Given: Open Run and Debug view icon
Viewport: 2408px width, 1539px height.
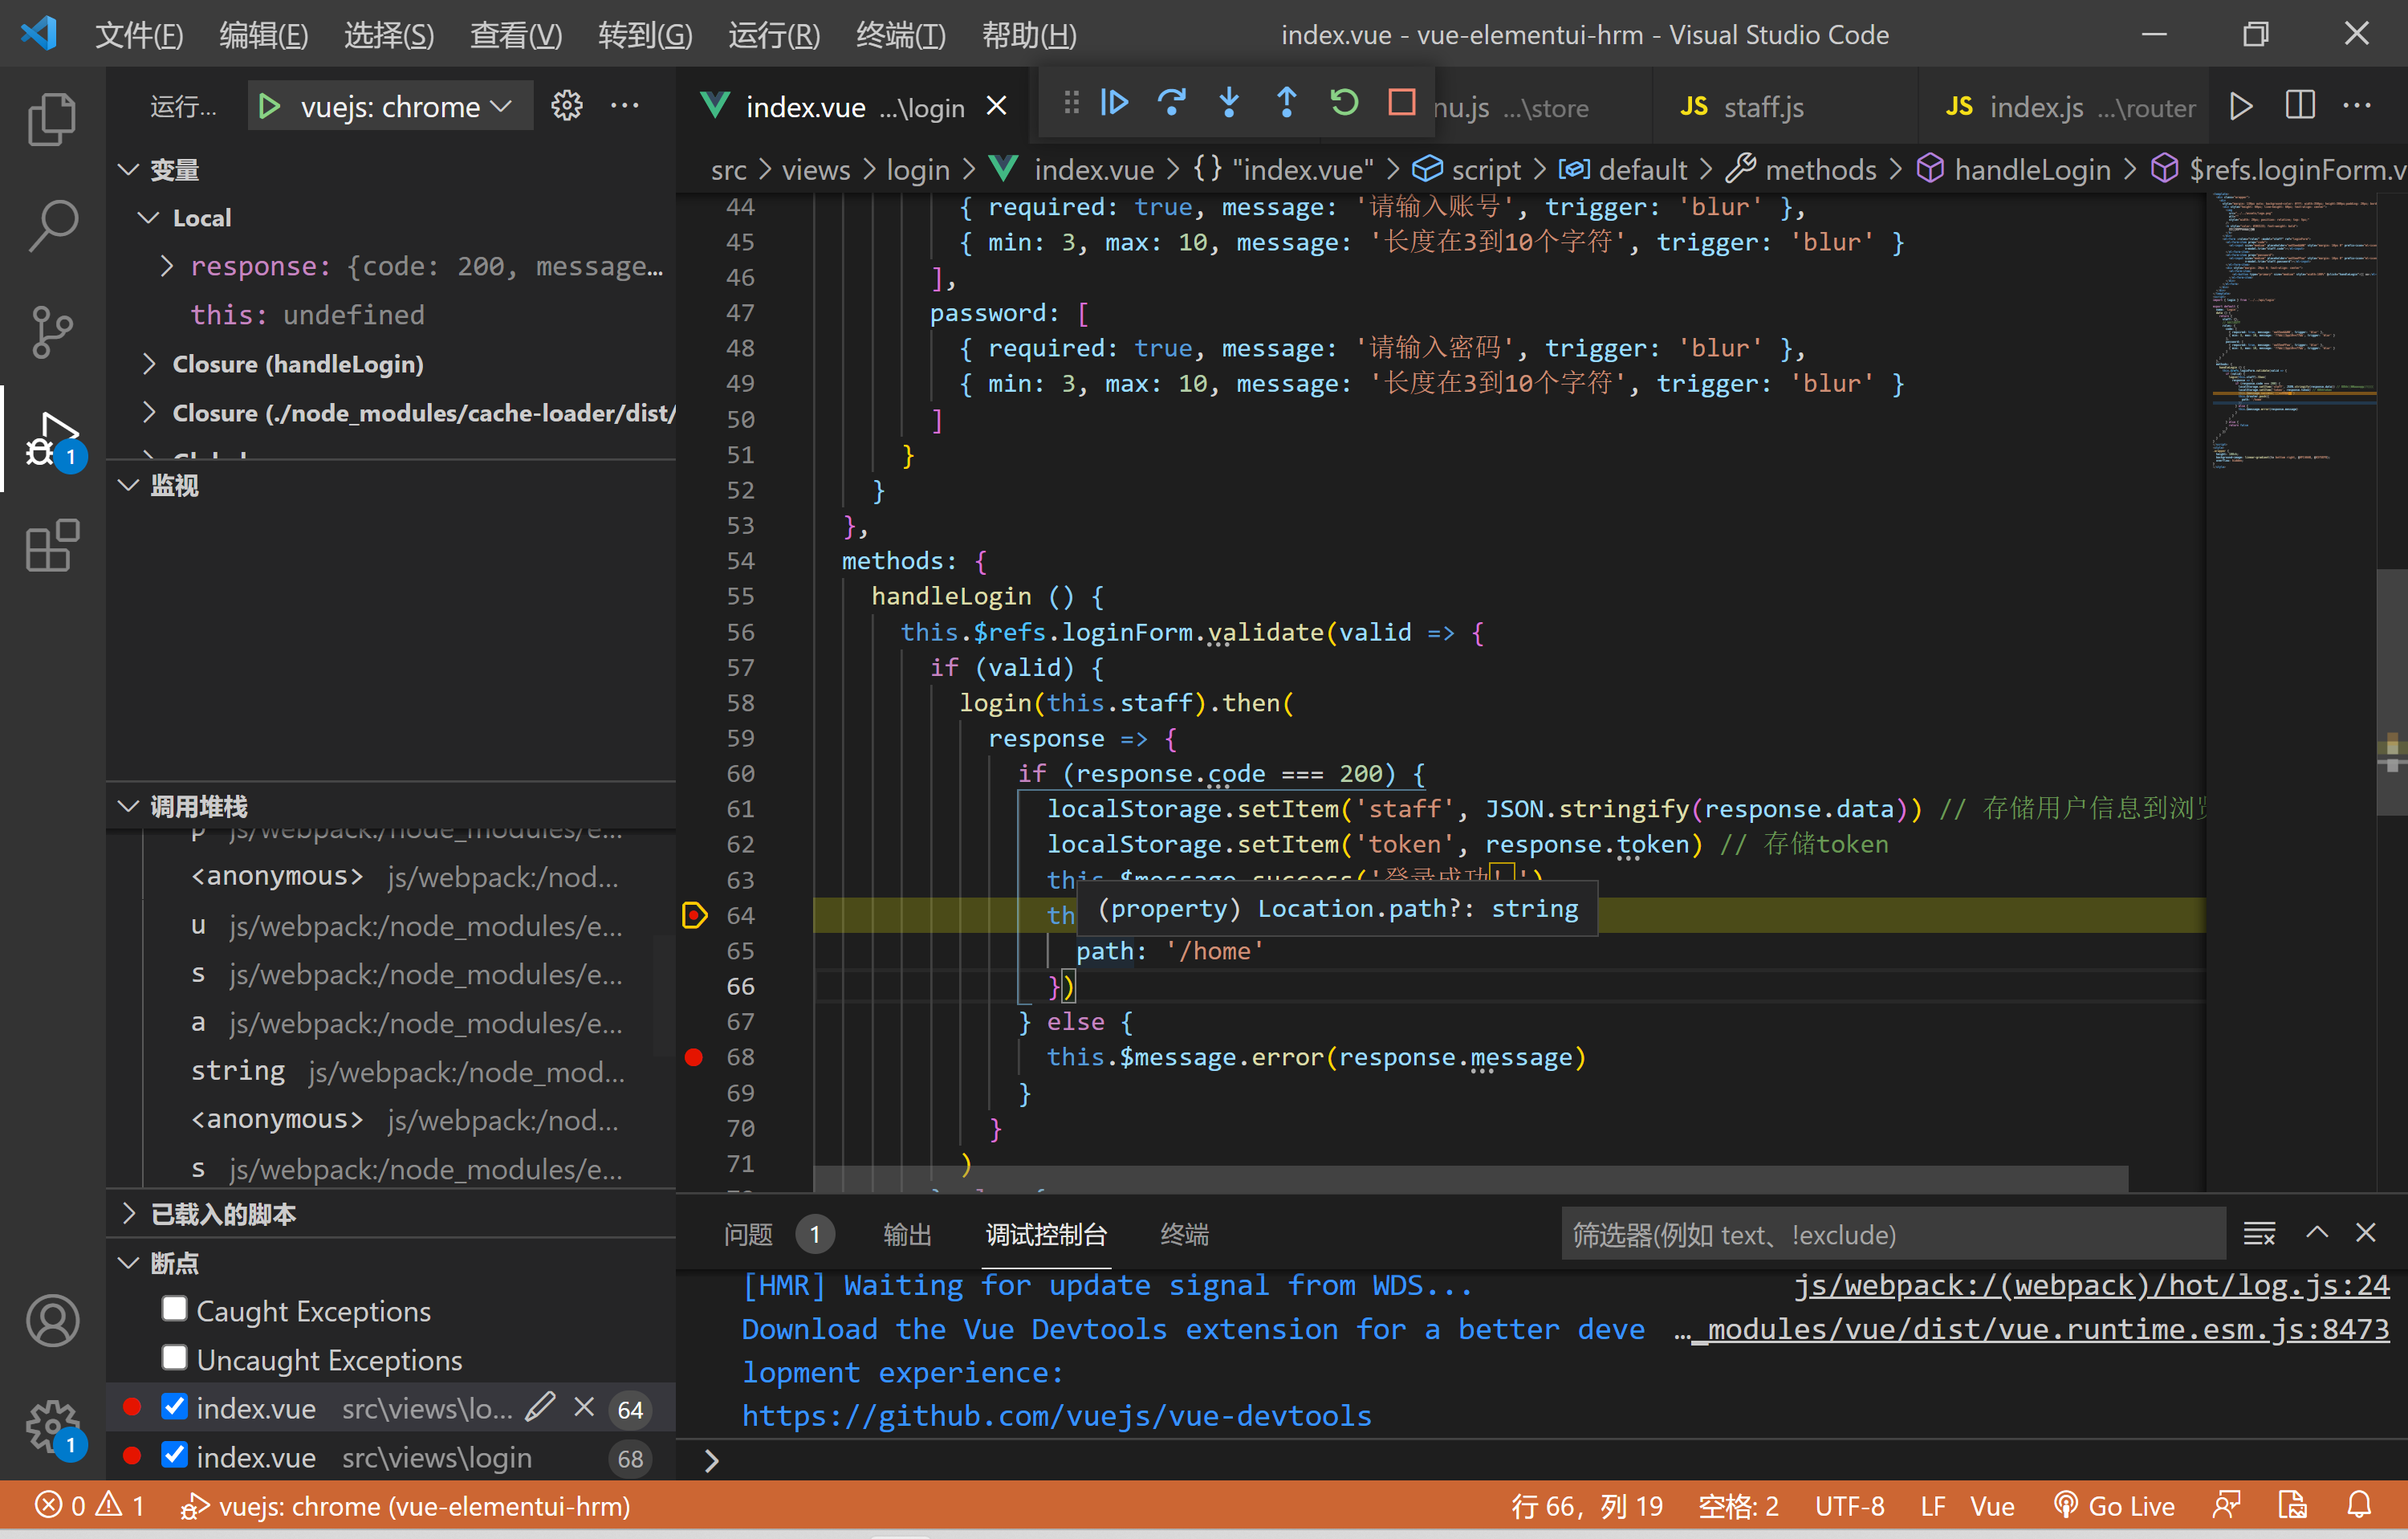Looking at the screenshot, I should 52,439.
